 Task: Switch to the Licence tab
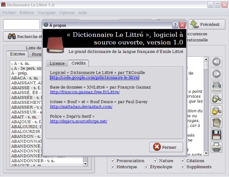57,63
